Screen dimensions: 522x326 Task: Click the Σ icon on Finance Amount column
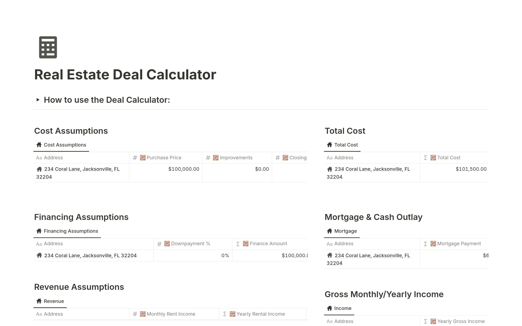238,243
